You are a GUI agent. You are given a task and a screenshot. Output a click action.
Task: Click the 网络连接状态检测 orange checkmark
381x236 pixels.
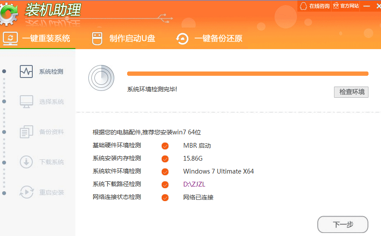165,198
